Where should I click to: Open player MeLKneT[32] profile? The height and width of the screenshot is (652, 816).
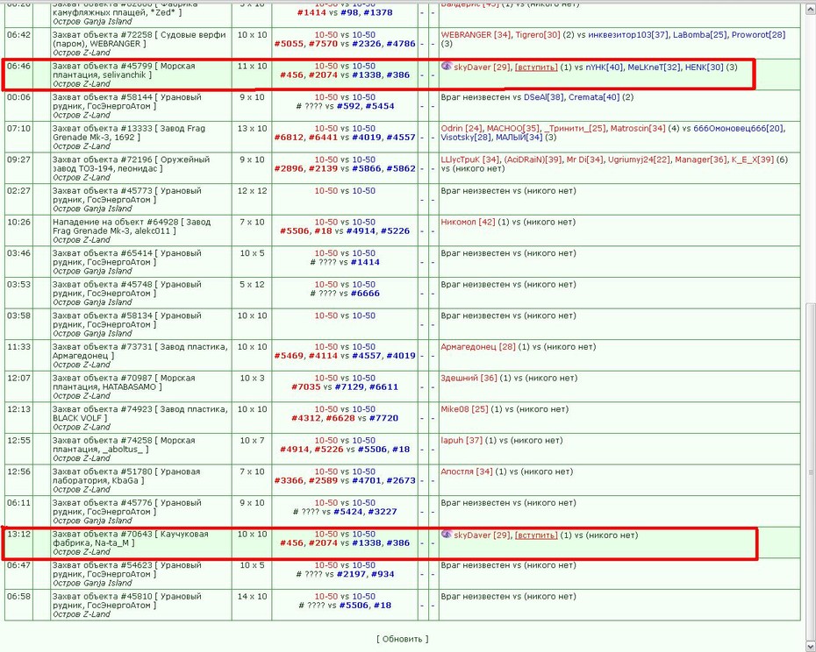655,67
